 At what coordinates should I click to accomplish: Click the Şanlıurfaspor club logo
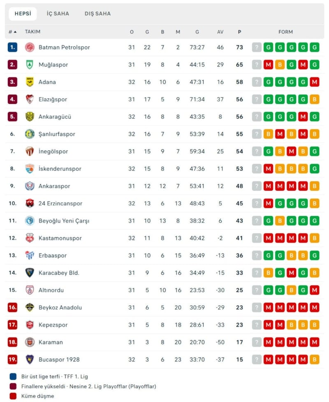tap(30, 134)
